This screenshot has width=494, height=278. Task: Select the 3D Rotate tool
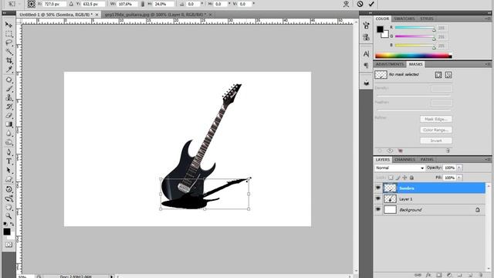click(x=8, y=189)
